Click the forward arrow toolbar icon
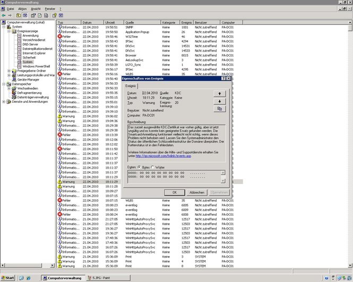 point(10,15)
